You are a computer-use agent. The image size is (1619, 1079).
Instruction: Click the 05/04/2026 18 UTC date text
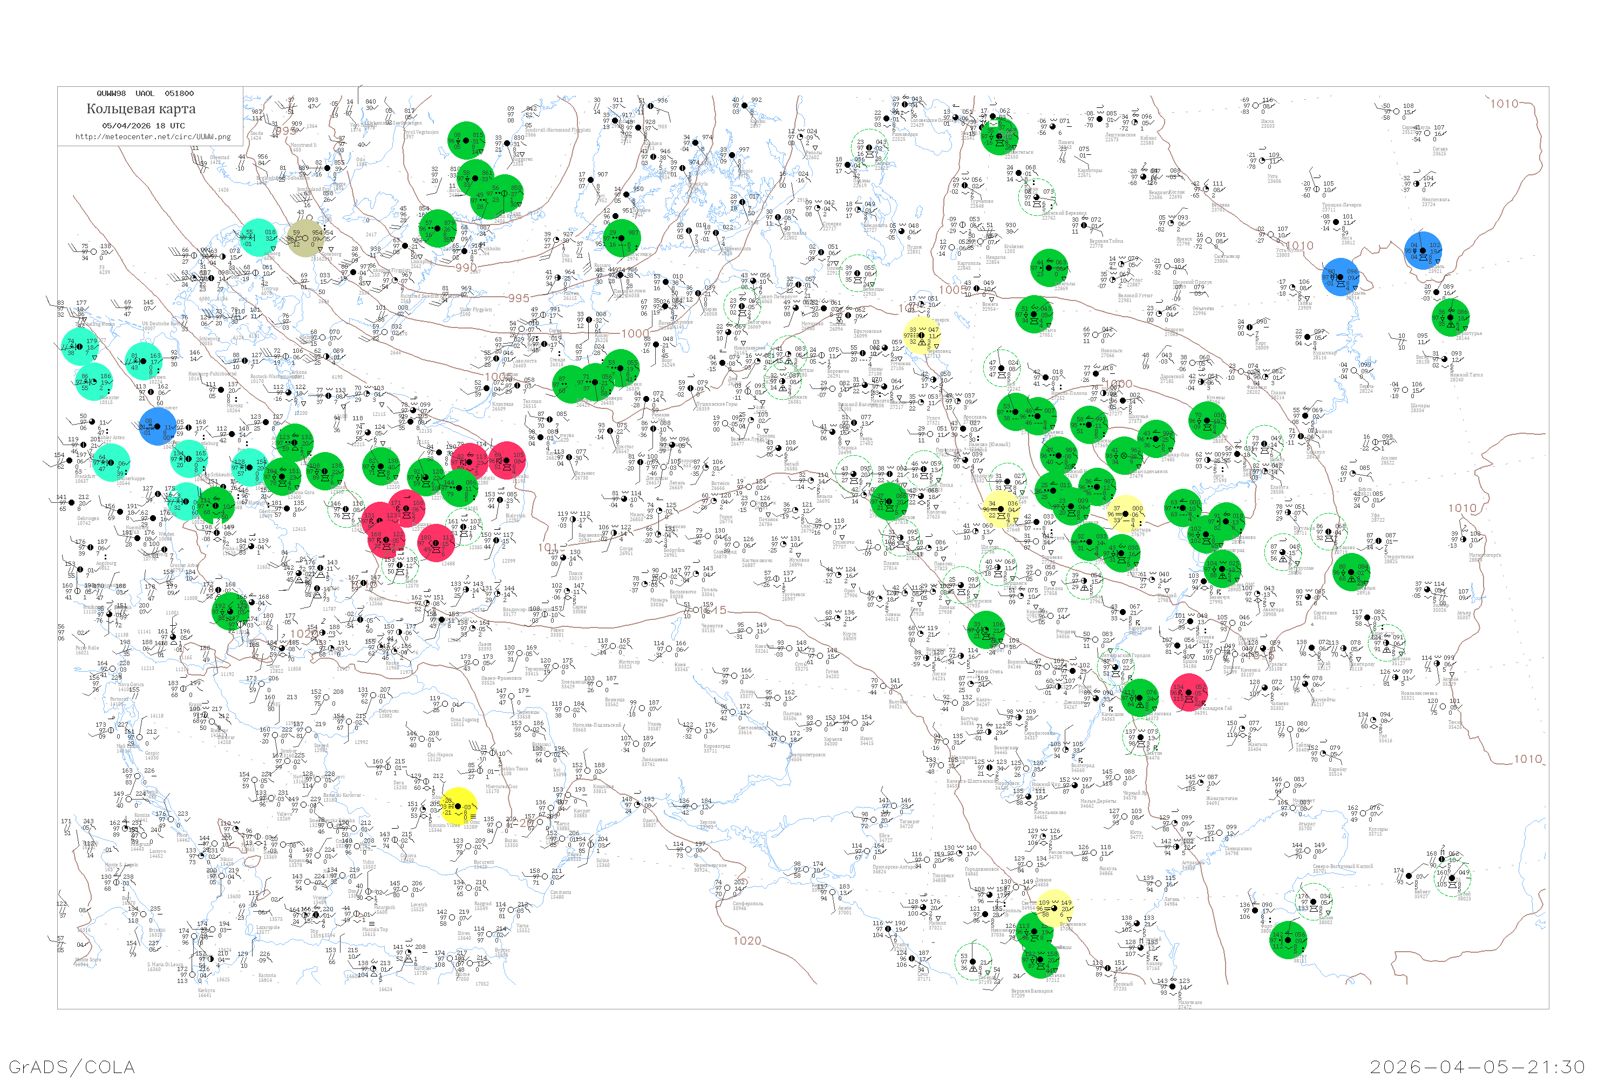143,125
